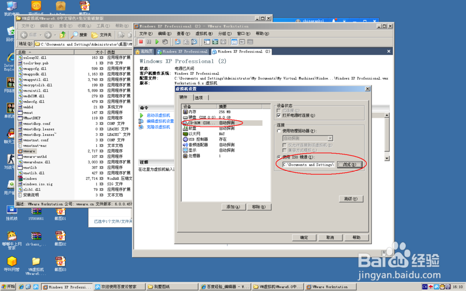
Task: Select the 内存 memory device row
Action: pos(222,112)
